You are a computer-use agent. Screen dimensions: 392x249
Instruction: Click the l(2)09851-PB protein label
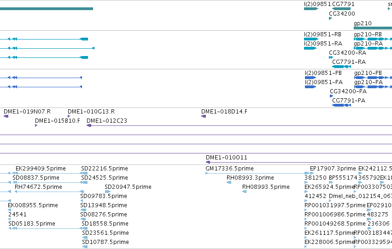323,73
